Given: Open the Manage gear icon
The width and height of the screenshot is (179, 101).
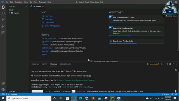Looking at the screenshot, I should click(x=3, y=89).
